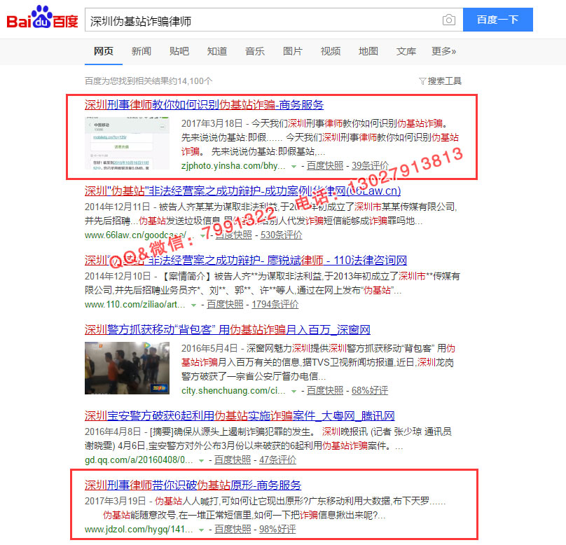Expand dropdown arrow after city.shenchuang.com
The width and height of the screenshot is (566, 545).
(x=294, y=392)
